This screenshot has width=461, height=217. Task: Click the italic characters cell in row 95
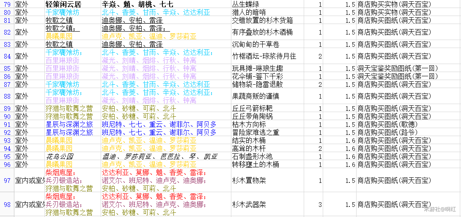point(166,156)
